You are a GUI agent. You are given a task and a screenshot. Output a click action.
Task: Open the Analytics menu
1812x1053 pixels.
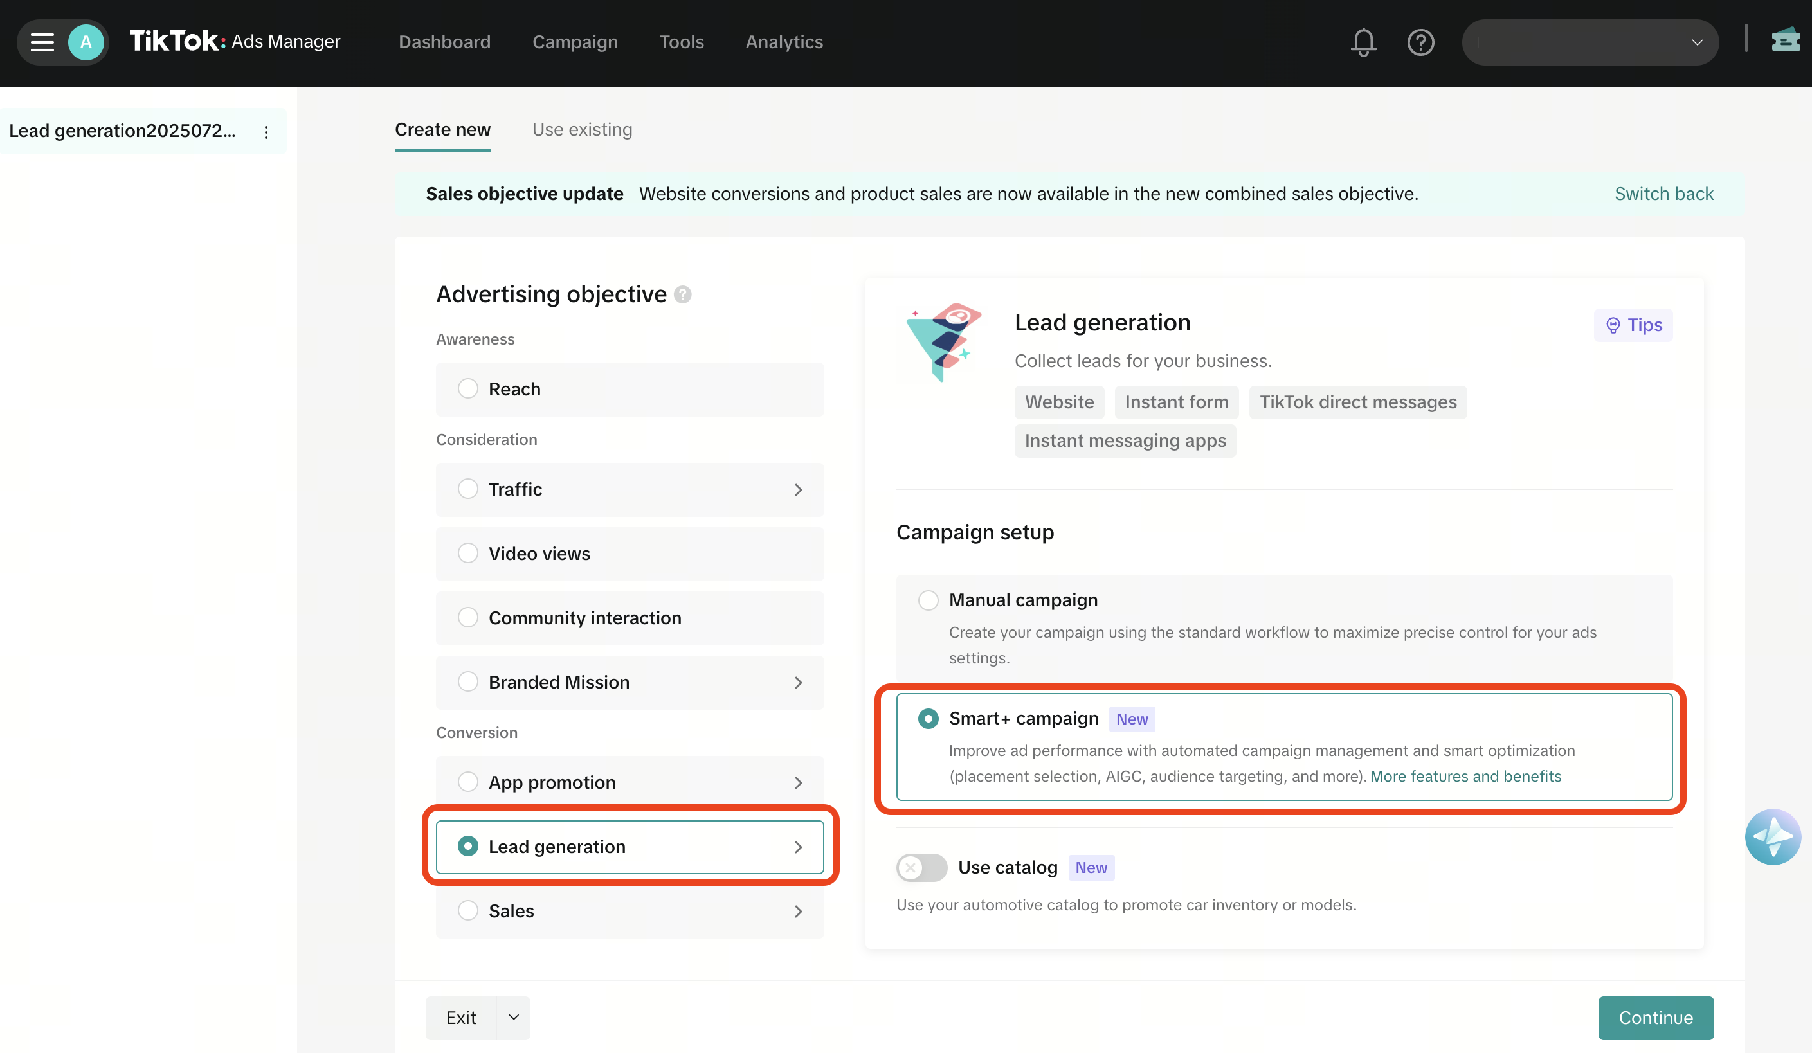(x=784, y=42)
